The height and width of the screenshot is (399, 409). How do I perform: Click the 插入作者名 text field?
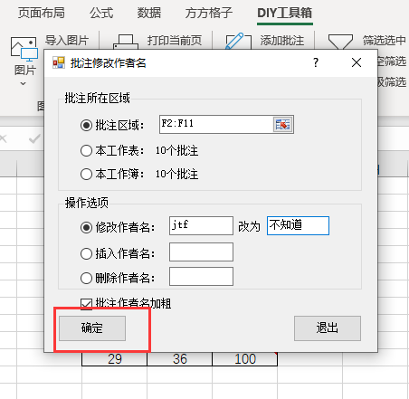point(201,252)
